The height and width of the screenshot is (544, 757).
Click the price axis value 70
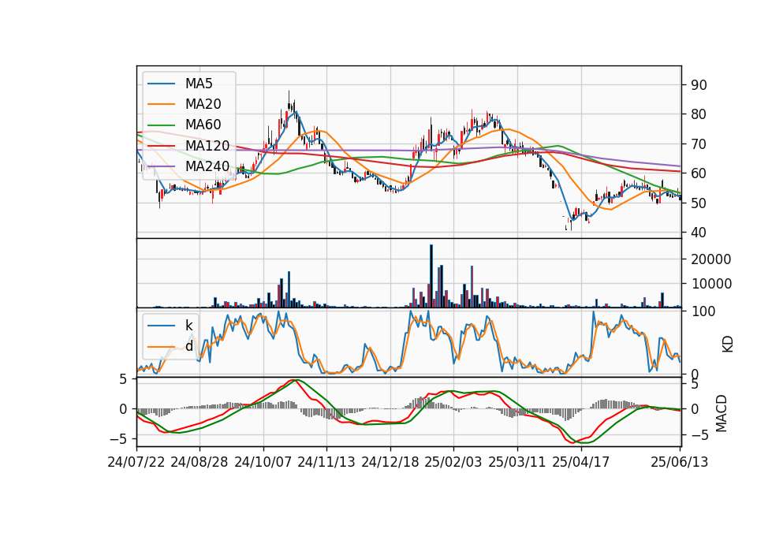click(699, 143)
